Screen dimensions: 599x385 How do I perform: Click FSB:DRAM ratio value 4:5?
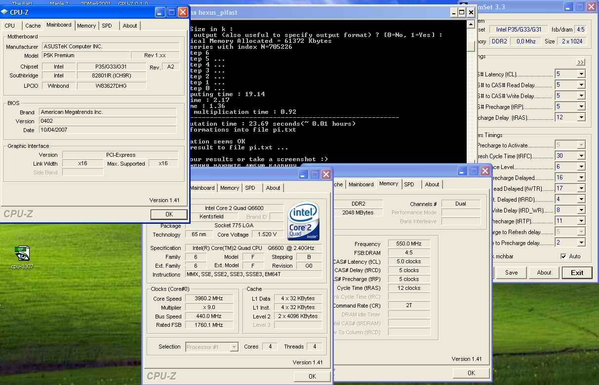tap(409, 253)
